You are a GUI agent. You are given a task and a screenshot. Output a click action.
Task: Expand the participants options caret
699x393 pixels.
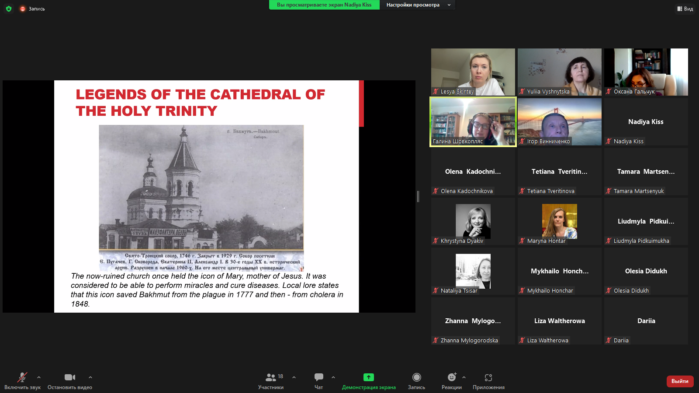pyautogui.click(x=294, y=377)
